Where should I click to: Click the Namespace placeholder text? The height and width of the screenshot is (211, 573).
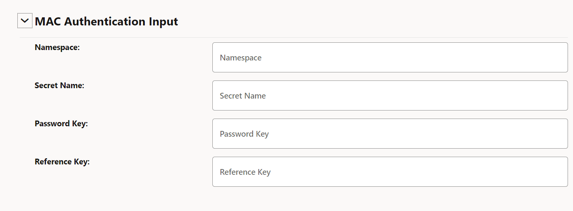point(241,58)
